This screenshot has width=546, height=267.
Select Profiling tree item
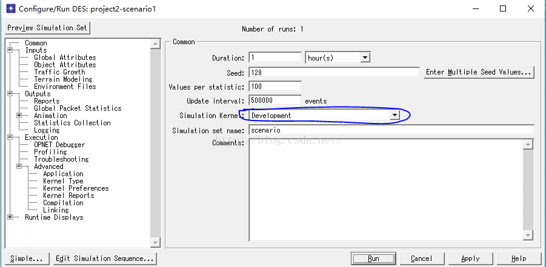point(50,152)
